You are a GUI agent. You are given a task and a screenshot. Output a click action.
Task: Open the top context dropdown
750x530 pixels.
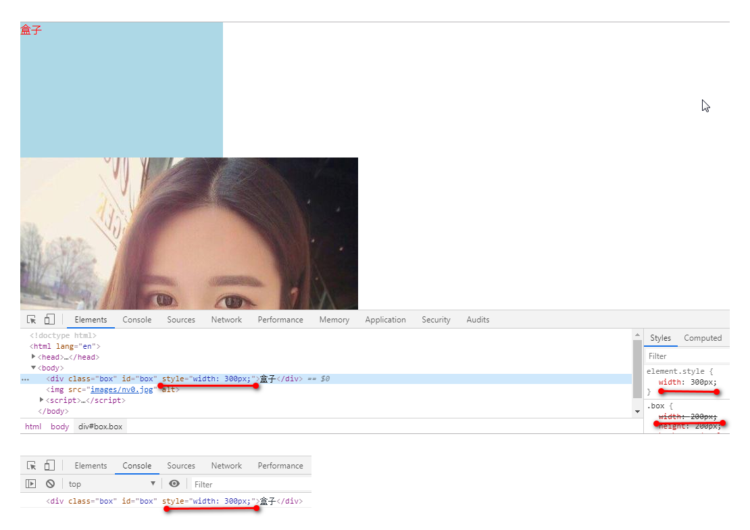(x=112, y=484)
